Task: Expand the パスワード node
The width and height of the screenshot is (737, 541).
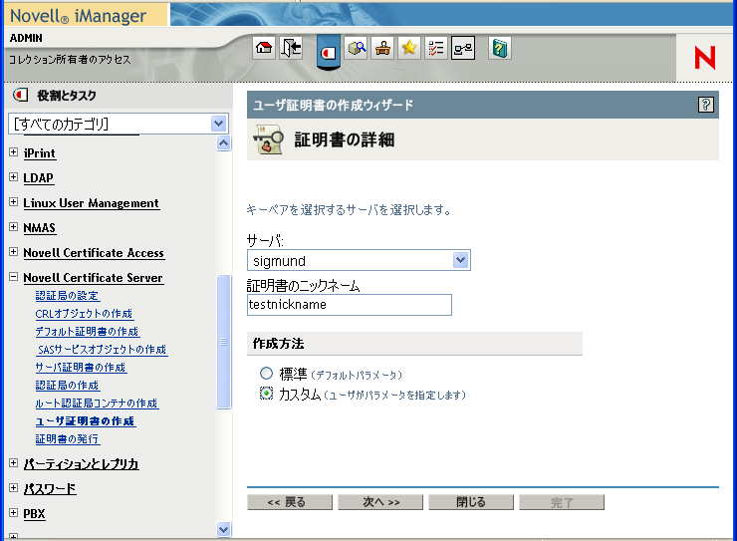Action: point(14,488)
